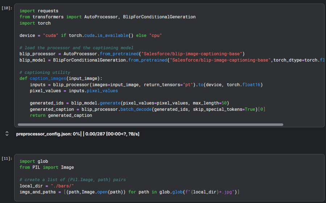Place cursor on 'import glob' line
Screen dimensions: 326x203
coord(34,161)
